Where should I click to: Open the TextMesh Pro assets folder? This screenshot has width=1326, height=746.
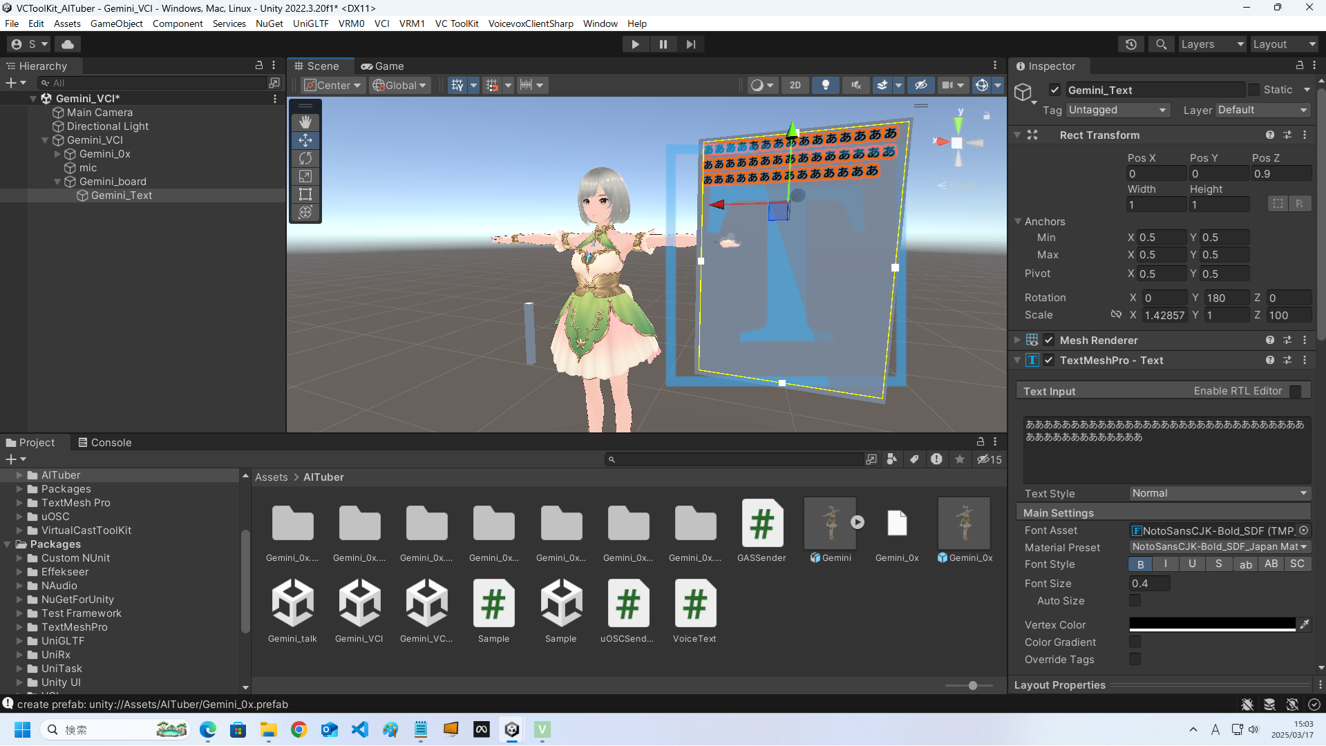click(75, 503)
